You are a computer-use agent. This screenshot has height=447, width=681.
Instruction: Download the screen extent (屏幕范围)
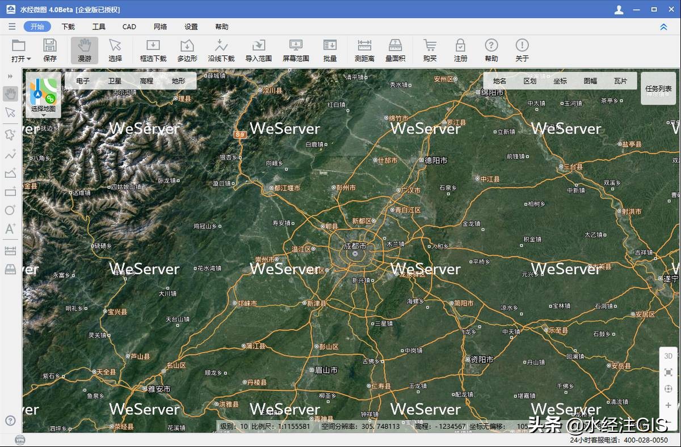(296, 50)
